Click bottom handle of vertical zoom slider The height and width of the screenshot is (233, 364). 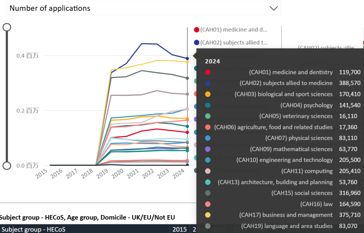pyautogui.click(x=7, y=165)
